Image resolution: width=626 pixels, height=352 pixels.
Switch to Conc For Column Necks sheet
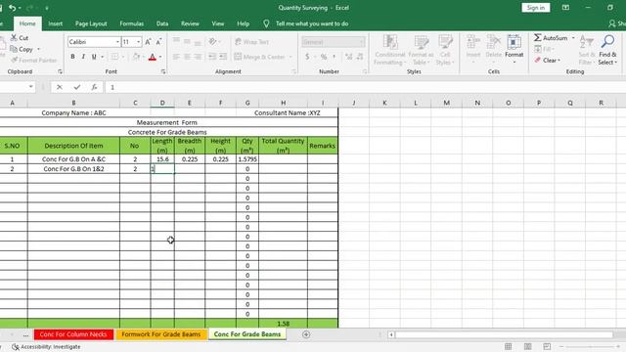[x=73, y=334]
